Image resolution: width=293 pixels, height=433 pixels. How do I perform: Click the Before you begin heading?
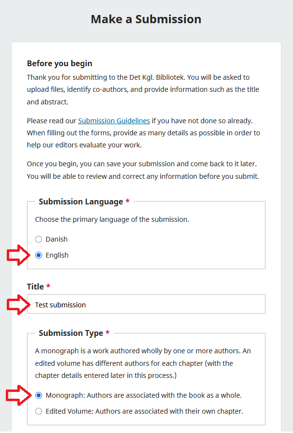pyautogui.click(x=59, y=63)
